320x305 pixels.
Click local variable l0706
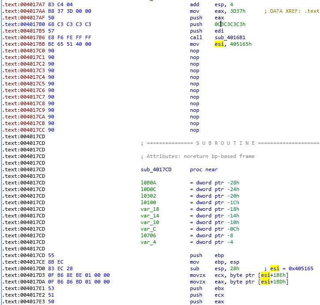[x=149, y=235]
